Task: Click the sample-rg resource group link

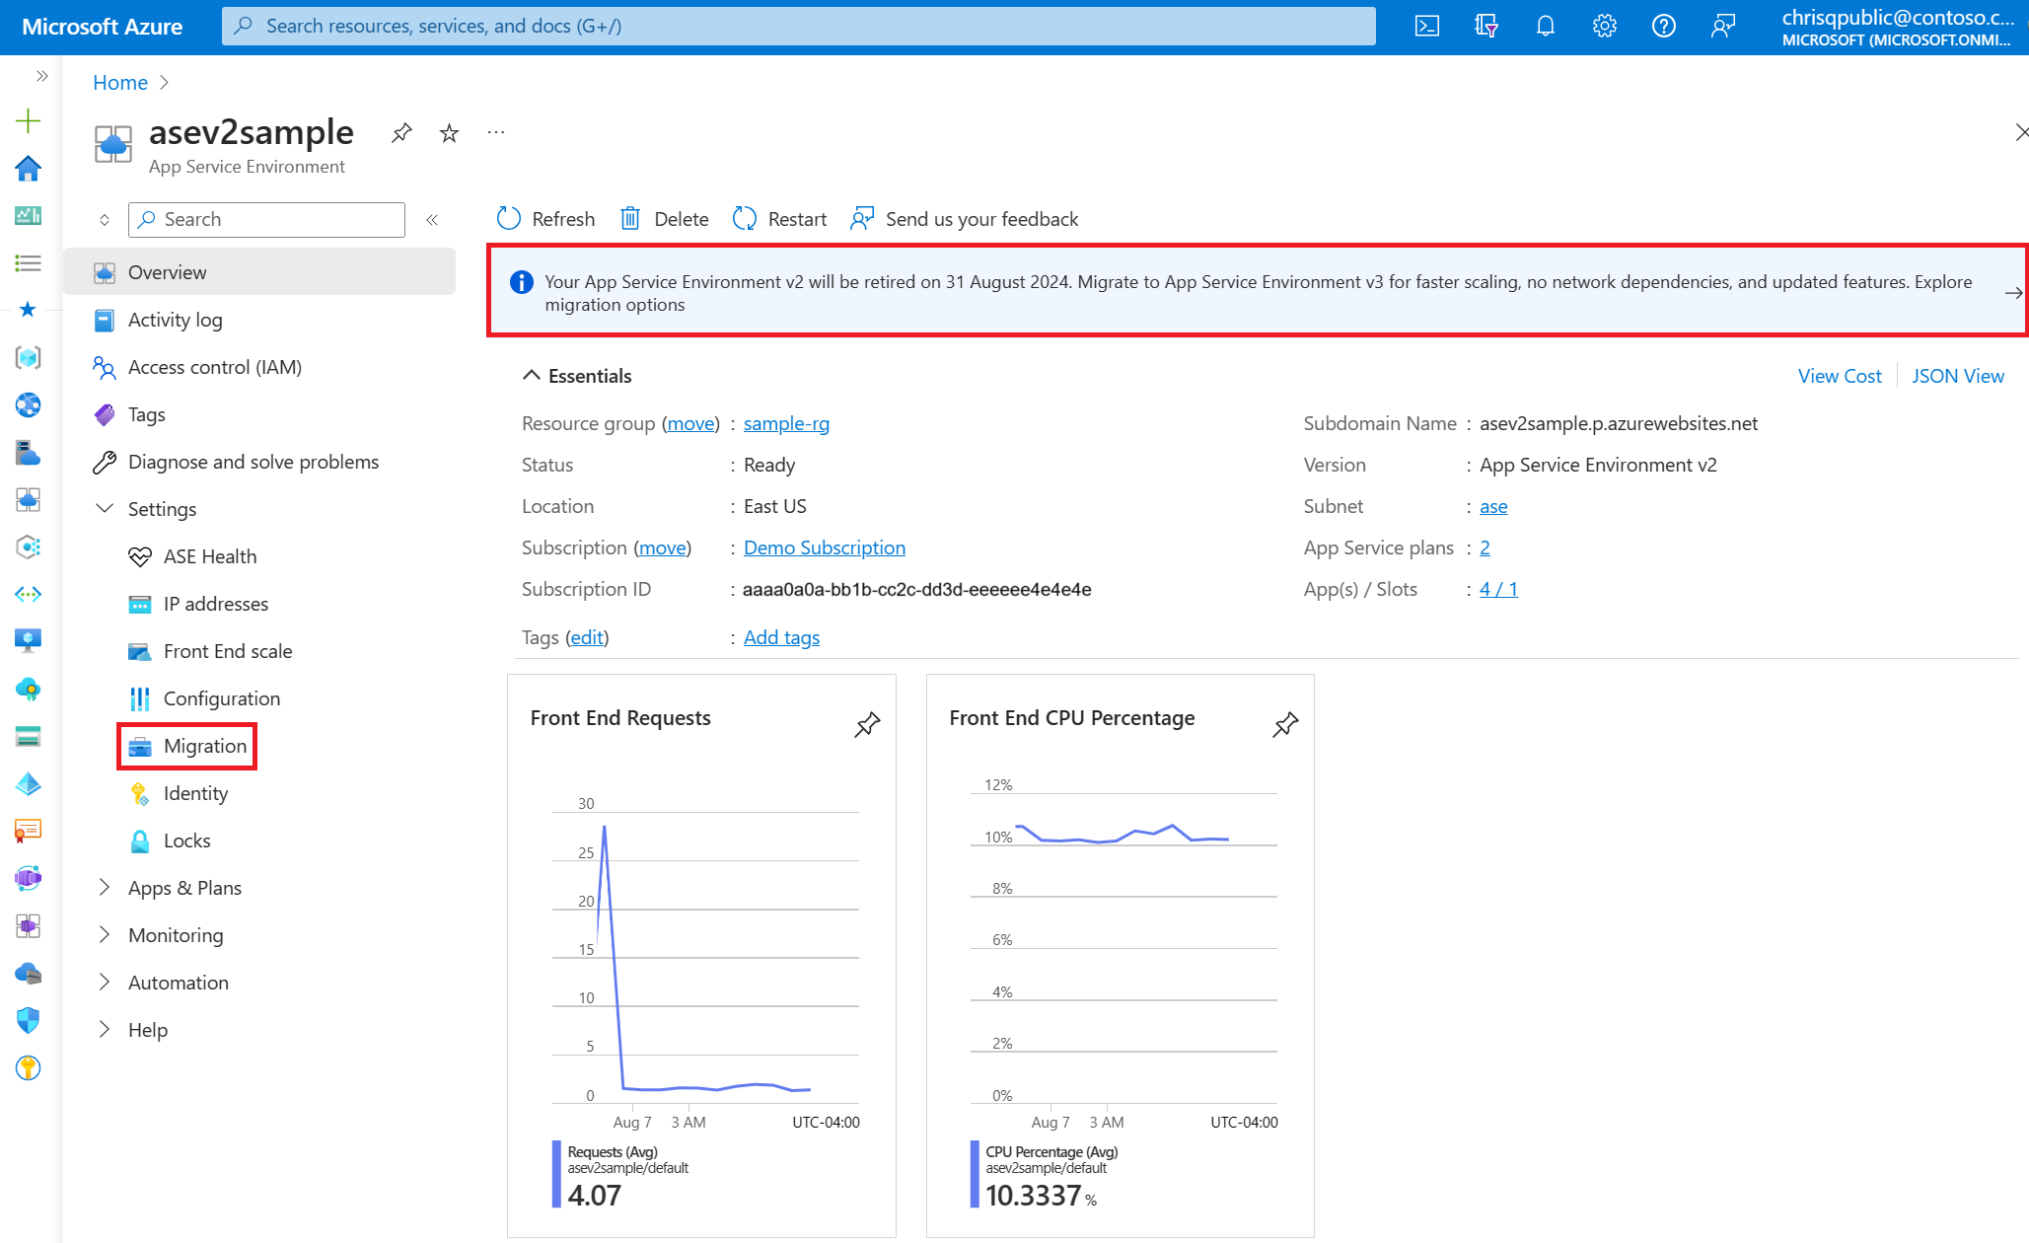Action: click(x=785, y=423)
